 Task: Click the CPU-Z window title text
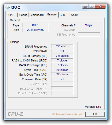[15, 8]
